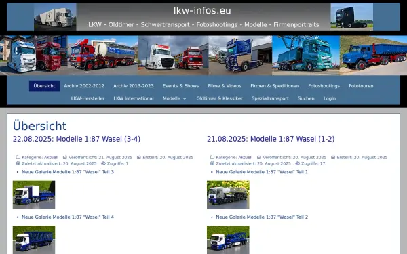Click the calendar icon by Zuletzt aktualisiert in the 22.08.2025 article
The height and width of the screenshot is (254, 407).
click(x=18, y=163)
